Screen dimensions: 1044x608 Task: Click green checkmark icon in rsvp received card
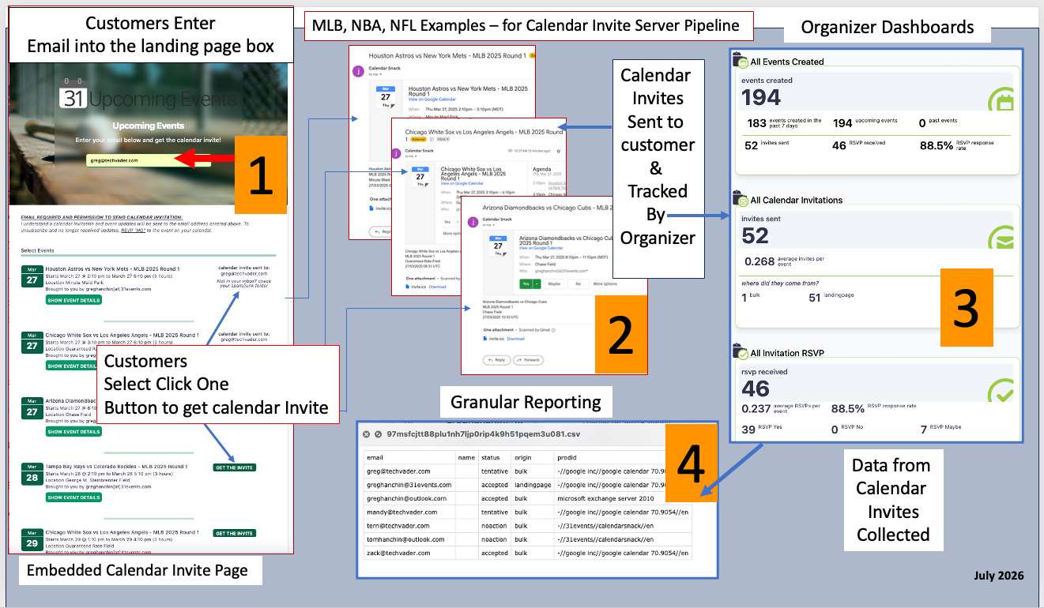tap(1001, 391)
